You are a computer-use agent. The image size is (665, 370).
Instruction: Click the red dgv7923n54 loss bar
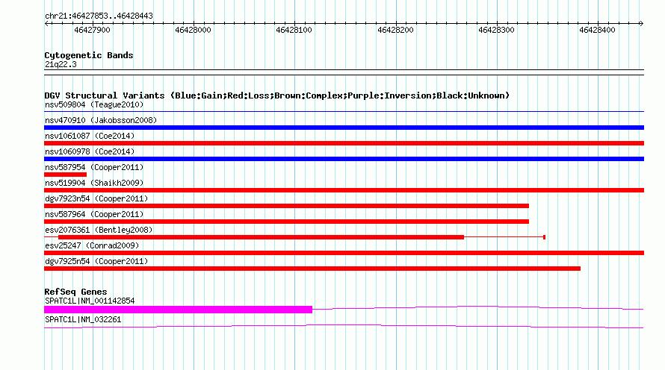point(286,206)
